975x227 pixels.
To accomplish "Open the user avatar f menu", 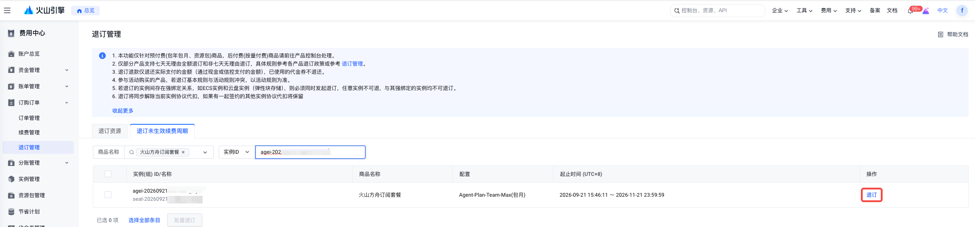I will coord(962,10).
